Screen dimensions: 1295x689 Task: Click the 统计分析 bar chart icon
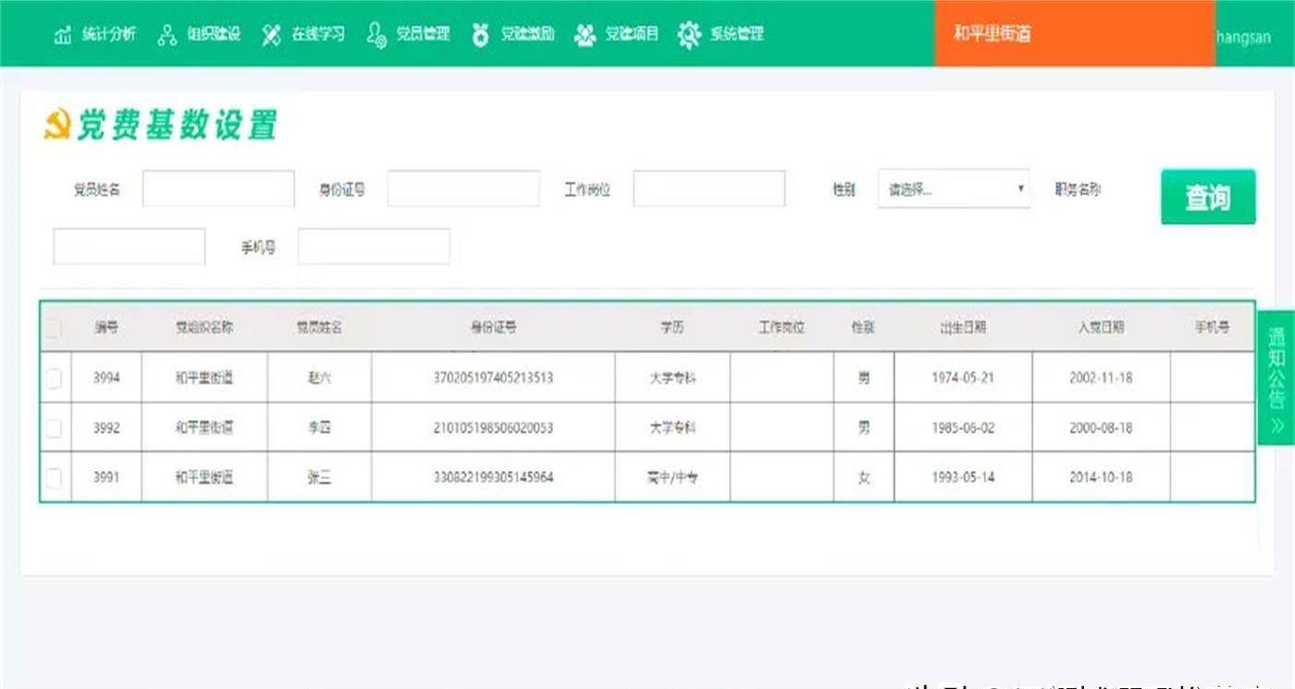pos(63,35)
